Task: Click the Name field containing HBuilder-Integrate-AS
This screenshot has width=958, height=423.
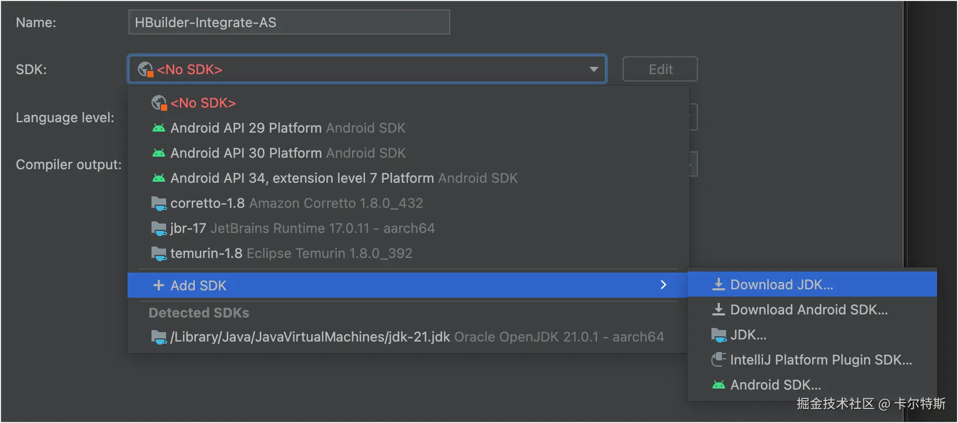Action: (x=289, y=22)
